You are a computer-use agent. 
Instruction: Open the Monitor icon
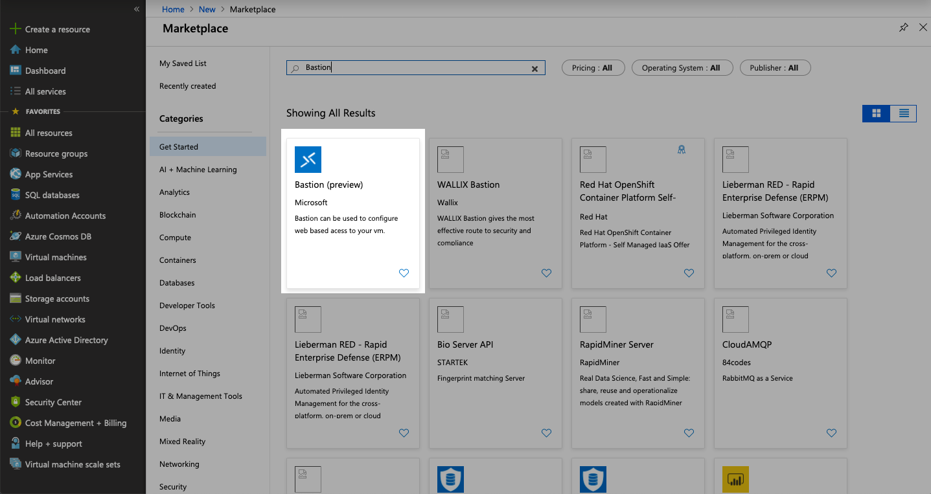pos(16,361)
